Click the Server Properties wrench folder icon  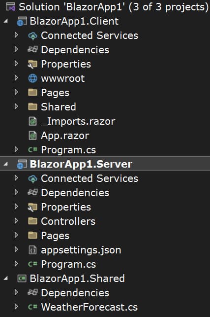click(x=32, y=207)
